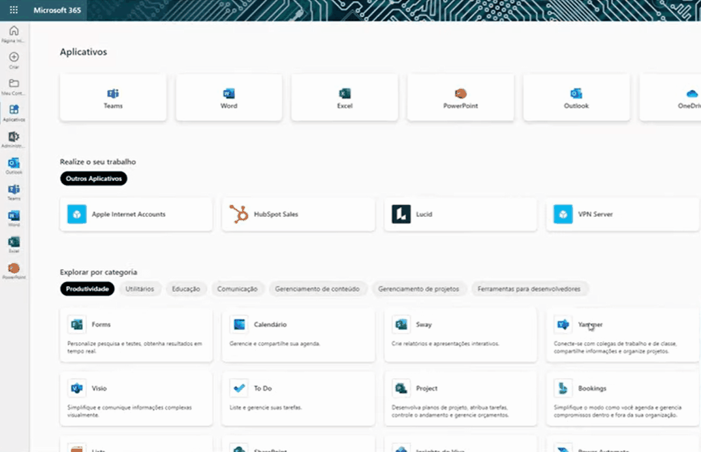Open the Project app card
The height and width of the screenshot is (452, 701).
[460, 398]
